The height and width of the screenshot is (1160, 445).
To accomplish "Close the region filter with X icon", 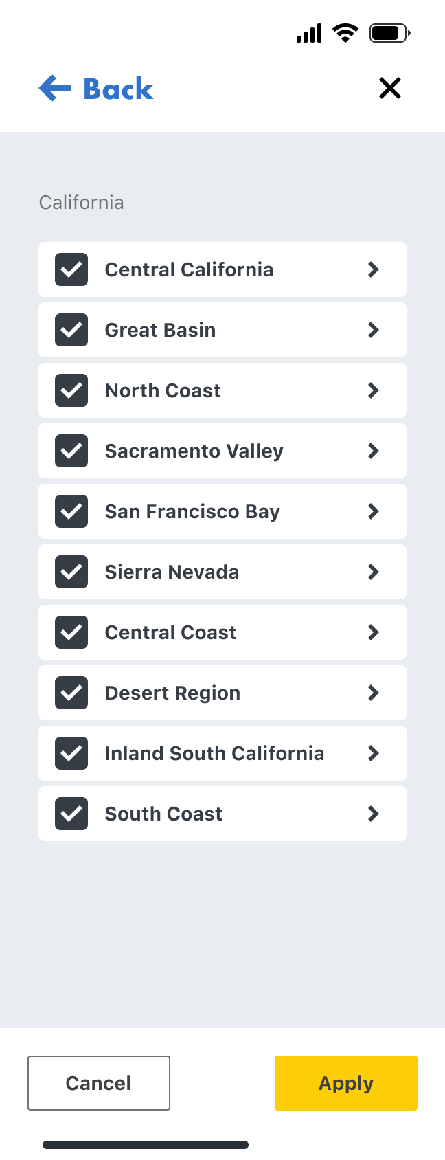I will pos(389,88).
